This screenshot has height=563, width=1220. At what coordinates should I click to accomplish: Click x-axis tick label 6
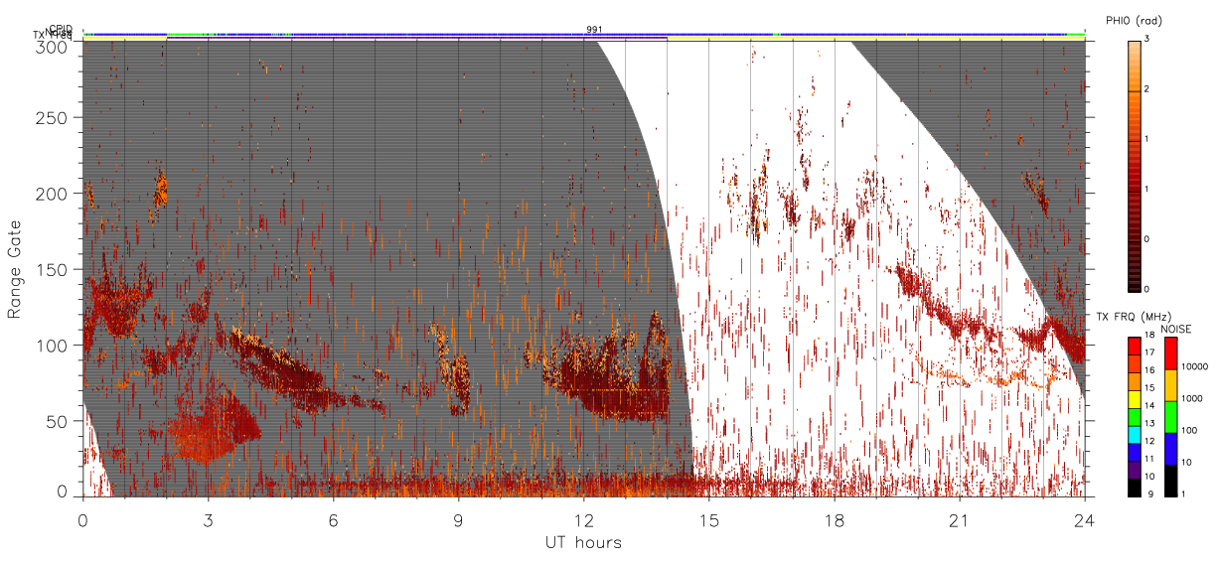[333, 521]
